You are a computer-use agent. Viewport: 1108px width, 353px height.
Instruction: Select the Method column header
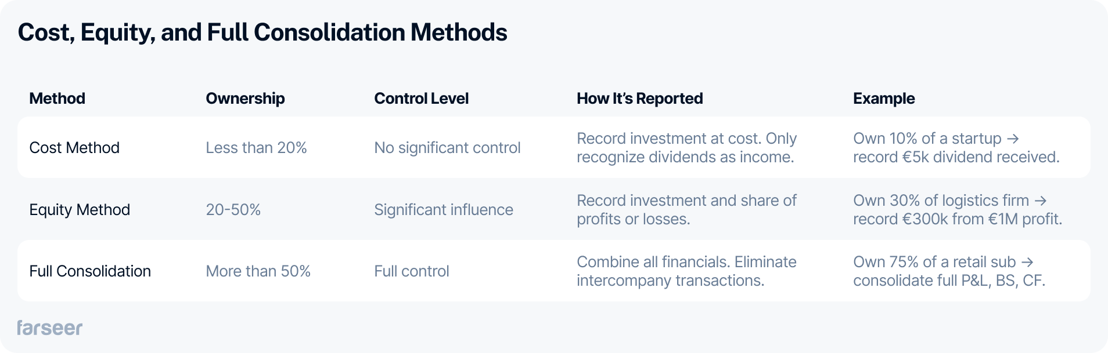click(x=57, y=99)
